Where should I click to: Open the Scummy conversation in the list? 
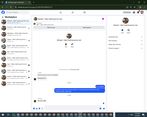(16, 28)
